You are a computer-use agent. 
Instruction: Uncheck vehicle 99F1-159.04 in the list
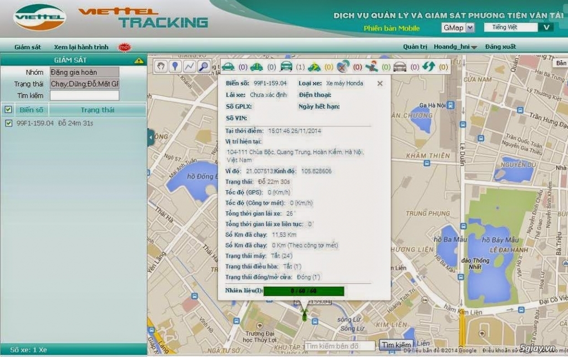7,123
